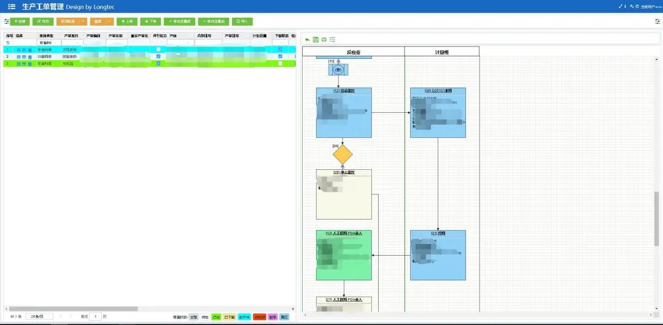
Task: Open the hamburger menu beside 生产工单管理
Action: coord(12,6)
